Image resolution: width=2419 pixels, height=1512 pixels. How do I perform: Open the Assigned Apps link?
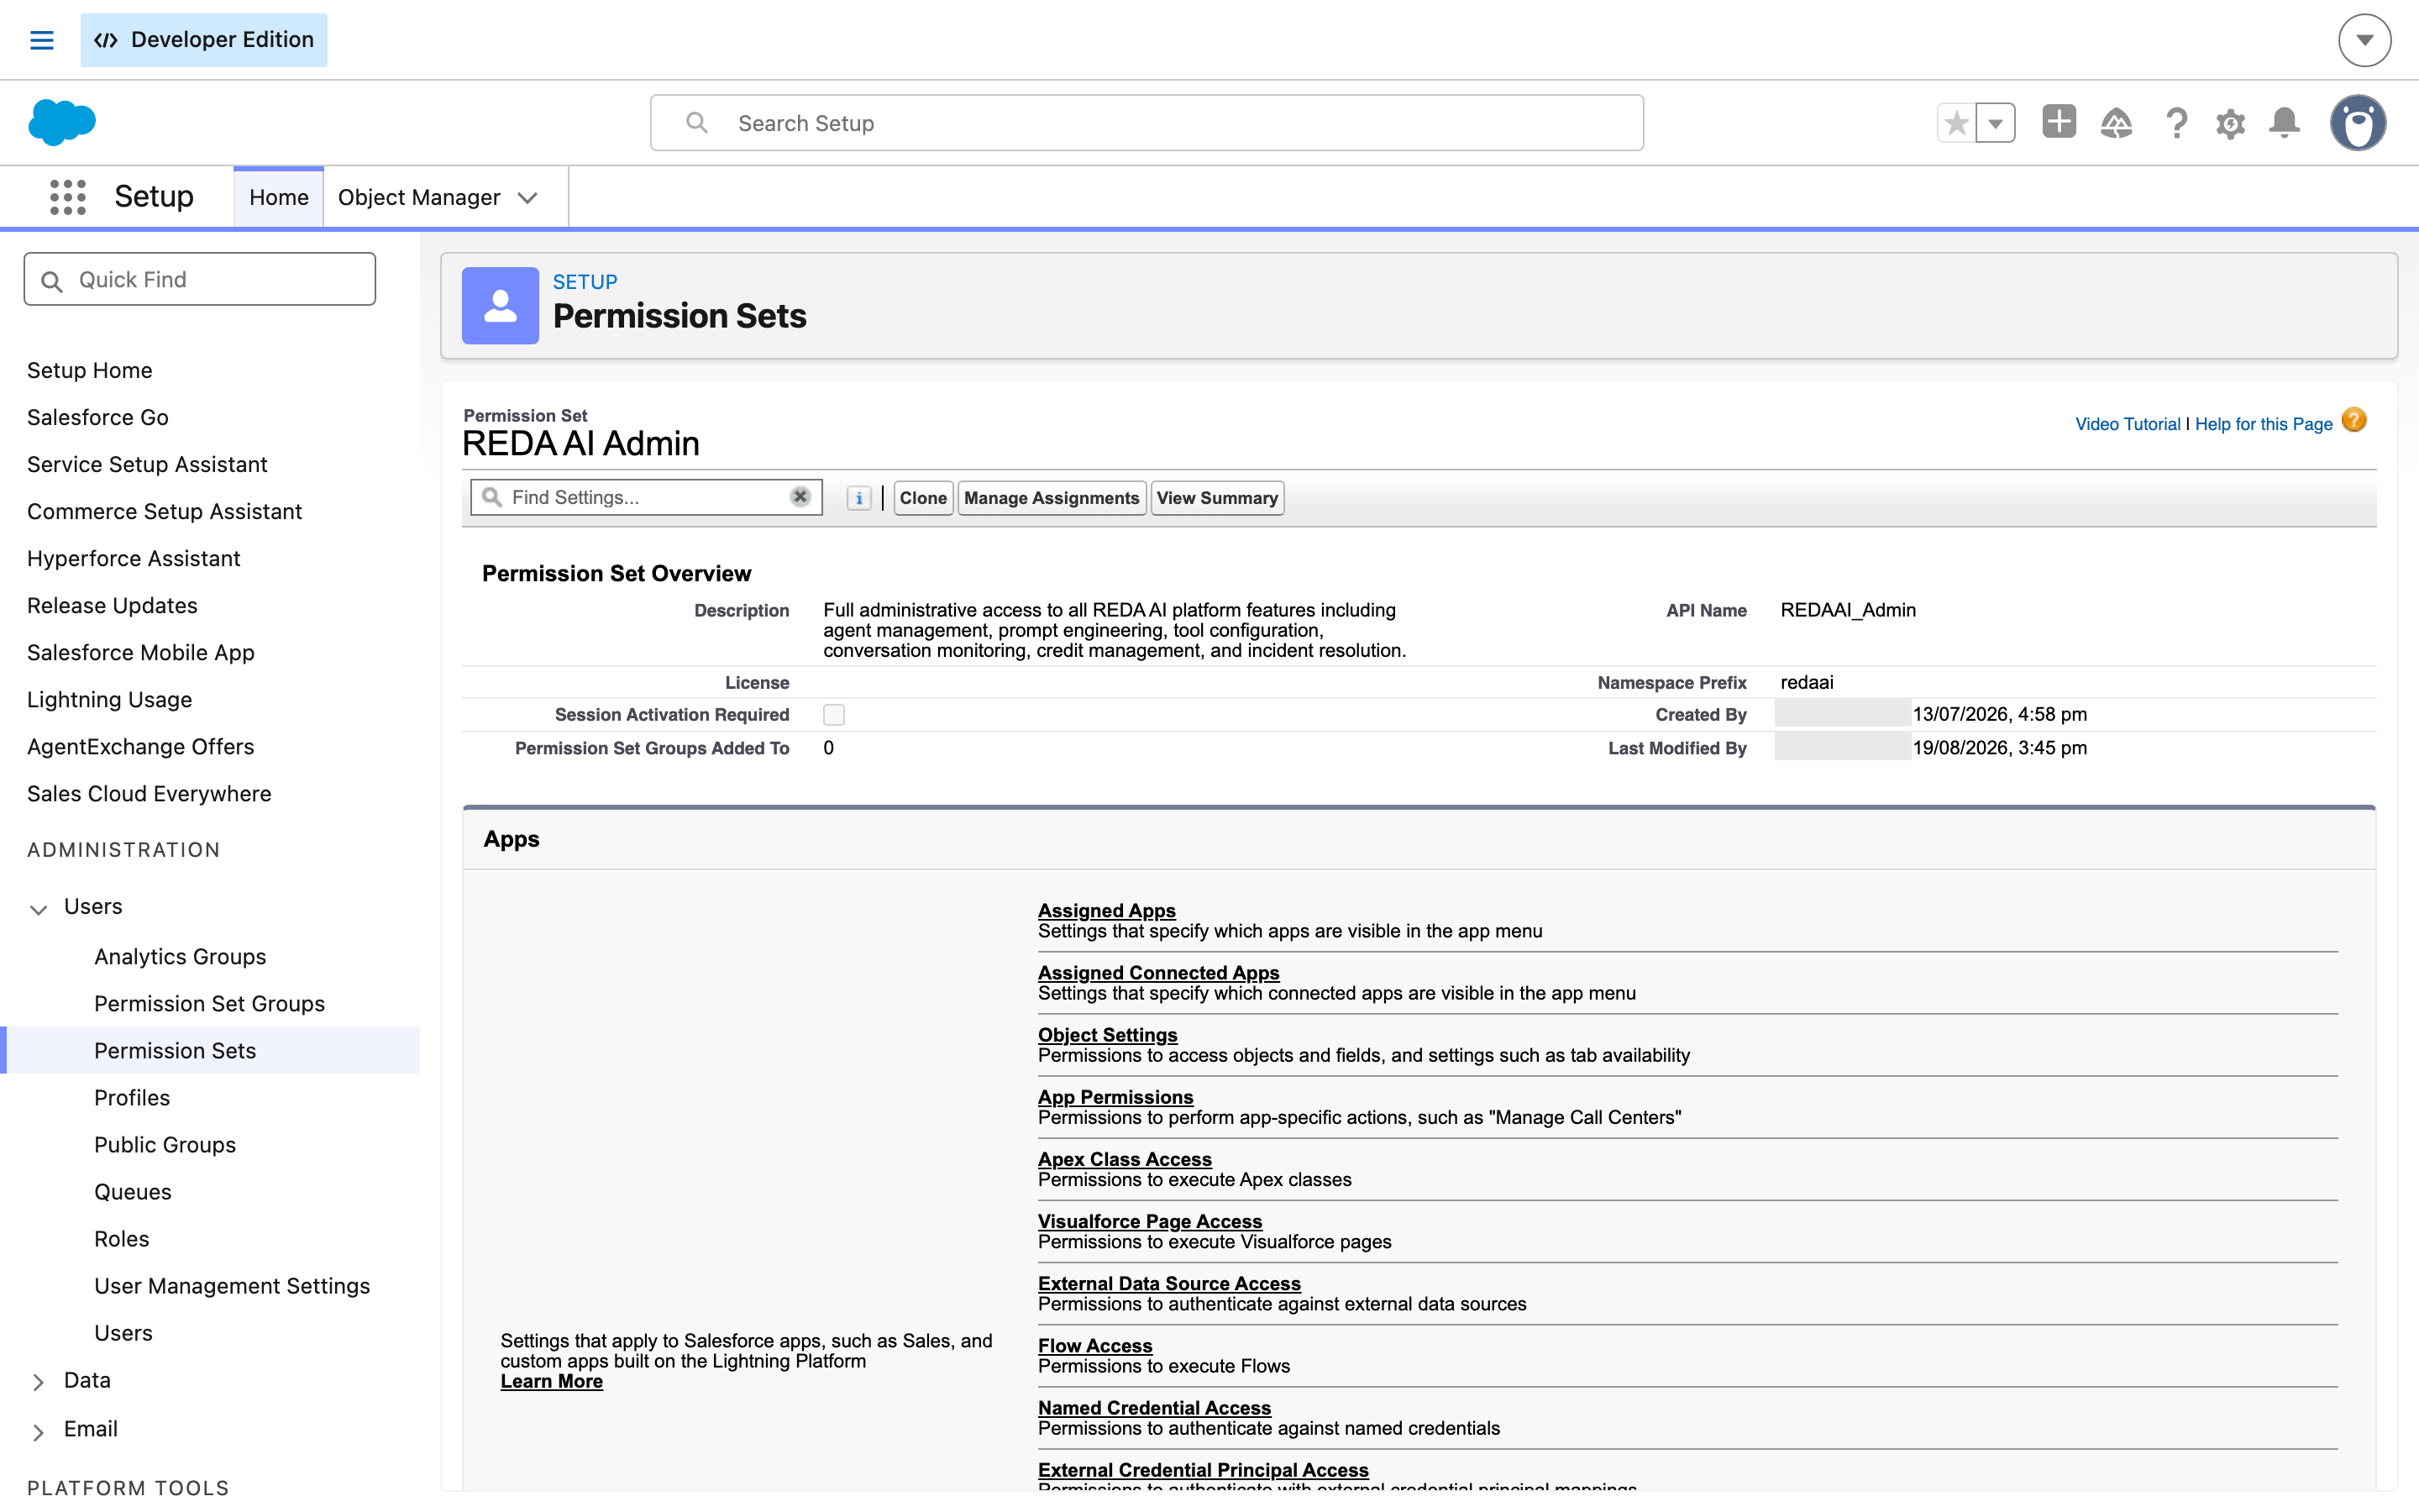1106,910
